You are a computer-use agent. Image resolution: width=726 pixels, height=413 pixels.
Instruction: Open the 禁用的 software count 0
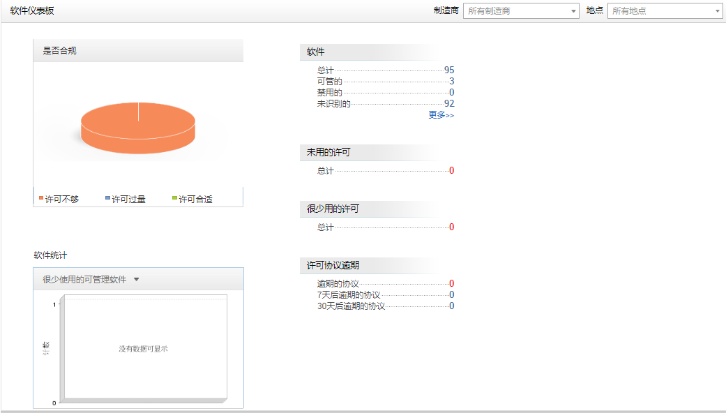(452, 92)
